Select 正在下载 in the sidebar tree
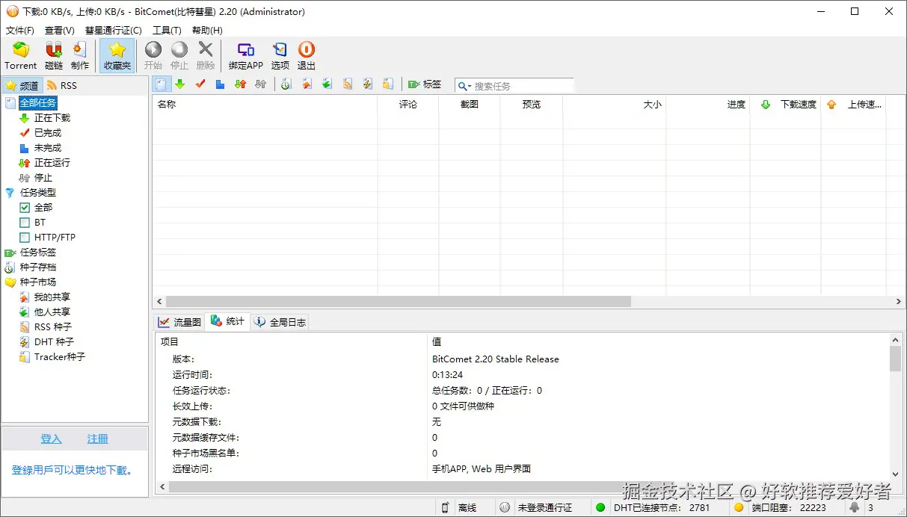Viewport: 907px width, 517px height. point(52,117)
